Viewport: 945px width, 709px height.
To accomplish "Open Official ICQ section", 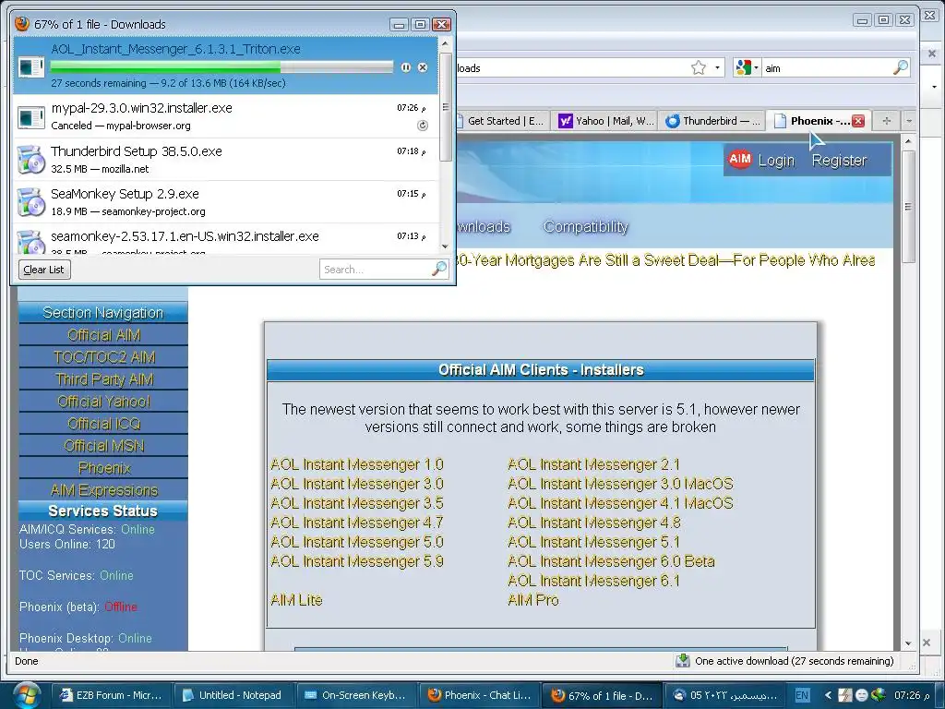I will pyautogui.click(x=103, y=424).
